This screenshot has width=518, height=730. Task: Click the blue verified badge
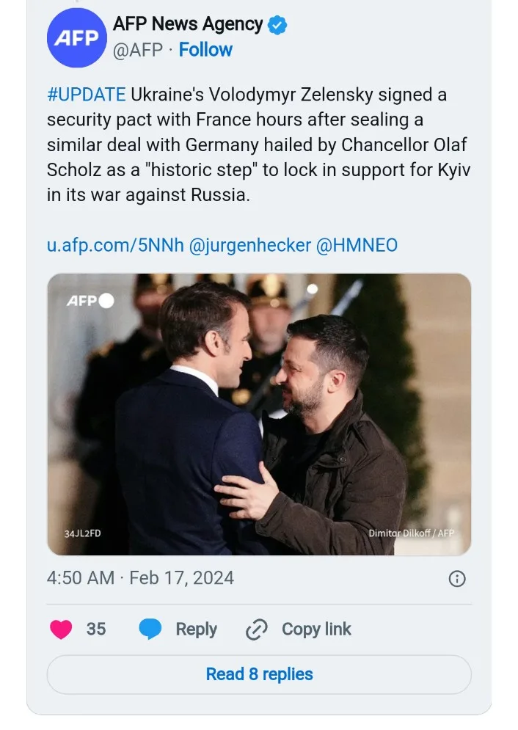(x=277, y=25)
